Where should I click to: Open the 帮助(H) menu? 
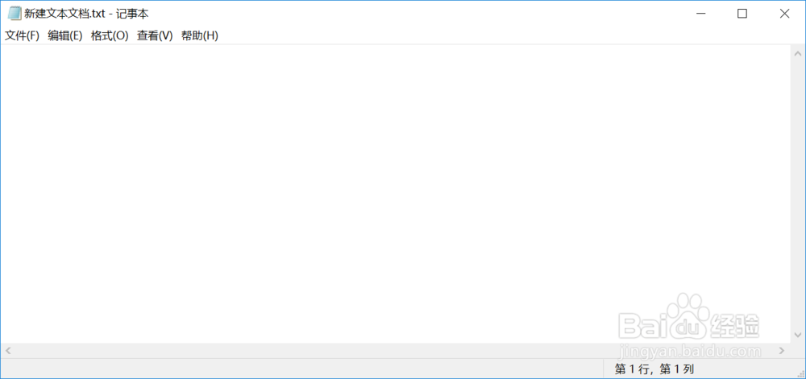[x=200, y=36]
